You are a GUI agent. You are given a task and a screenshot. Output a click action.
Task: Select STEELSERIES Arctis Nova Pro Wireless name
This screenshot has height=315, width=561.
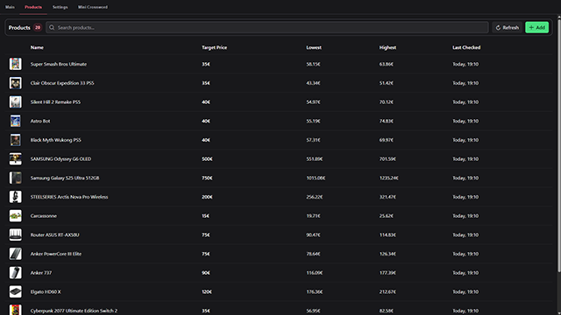(69, 197)
